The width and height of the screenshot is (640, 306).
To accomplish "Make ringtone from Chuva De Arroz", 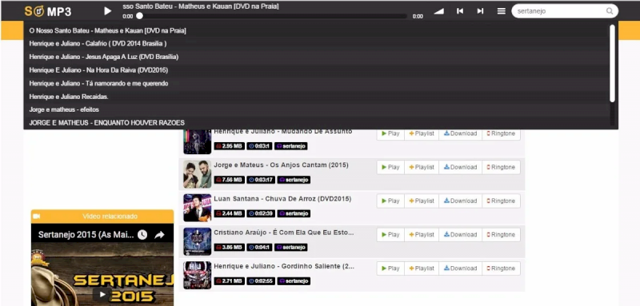I will point(502,201).
